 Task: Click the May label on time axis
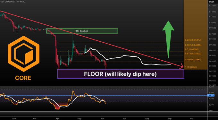[80, 119]
